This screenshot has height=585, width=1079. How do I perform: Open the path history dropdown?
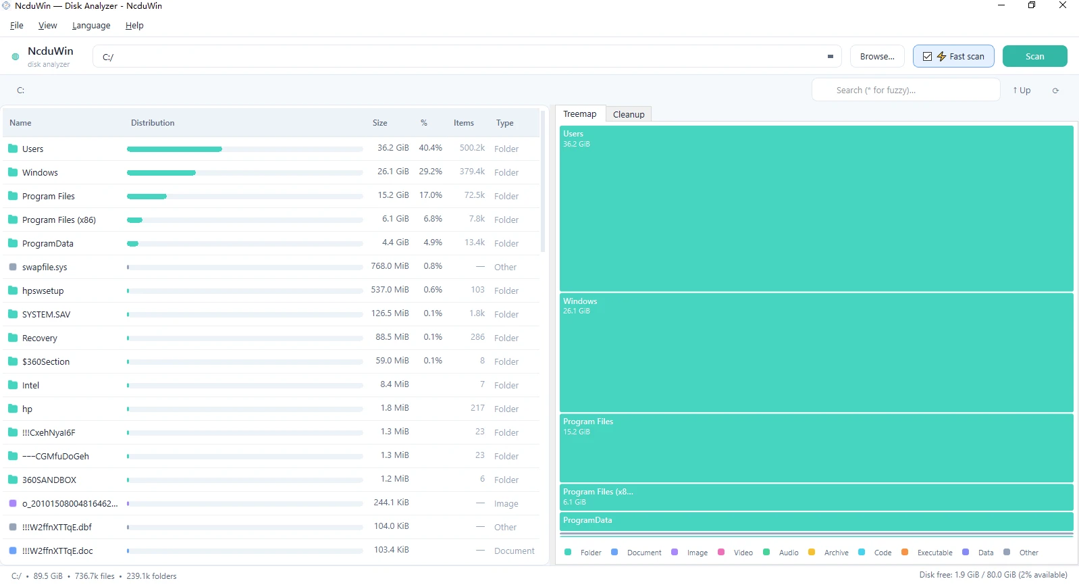tap(830, 57)
